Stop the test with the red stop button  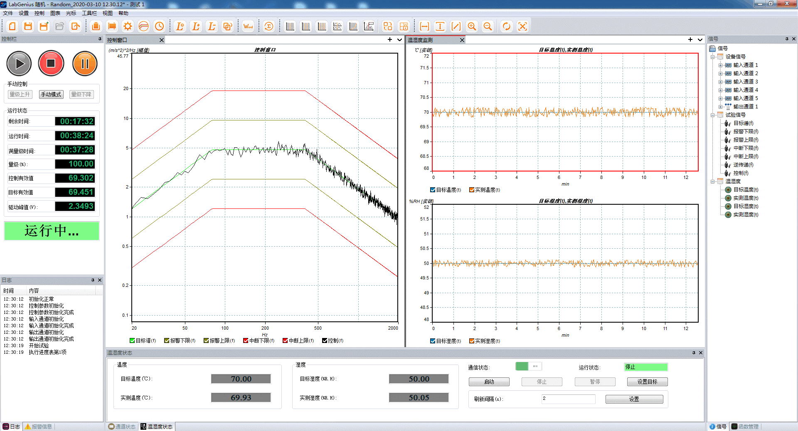point(51,63)
